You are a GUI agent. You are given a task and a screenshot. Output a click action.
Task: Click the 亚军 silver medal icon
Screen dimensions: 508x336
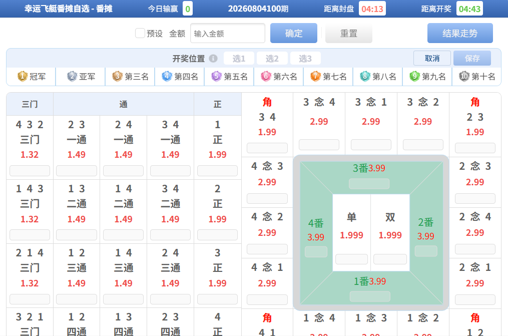pos(72,77)
